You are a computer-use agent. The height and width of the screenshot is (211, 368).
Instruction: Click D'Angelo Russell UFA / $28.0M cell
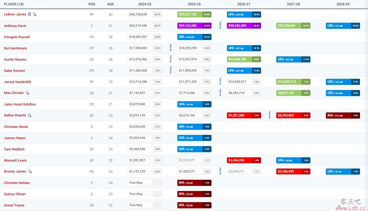[x=194, y=37]
